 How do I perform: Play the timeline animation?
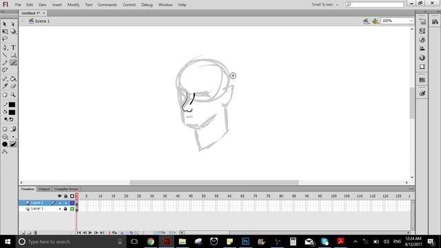click(90, 233)
